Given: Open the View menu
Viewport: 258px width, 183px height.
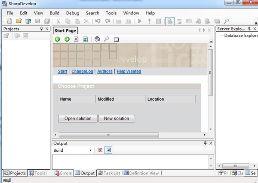Looking at the screenshot, I should coord(39,13).
